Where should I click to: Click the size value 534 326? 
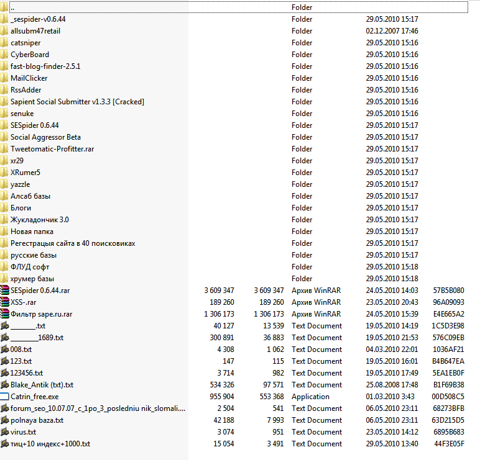(221, 385)
